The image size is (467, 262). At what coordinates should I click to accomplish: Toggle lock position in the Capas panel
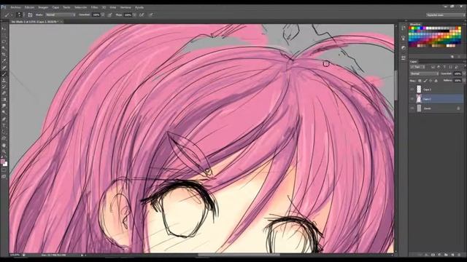click(x=431, y=81)
